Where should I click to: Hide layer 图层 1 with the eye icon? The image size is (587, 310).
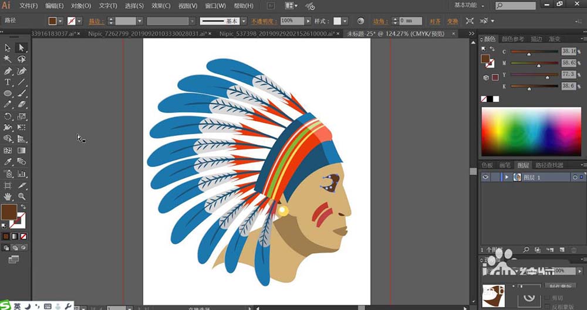(485, 177)
